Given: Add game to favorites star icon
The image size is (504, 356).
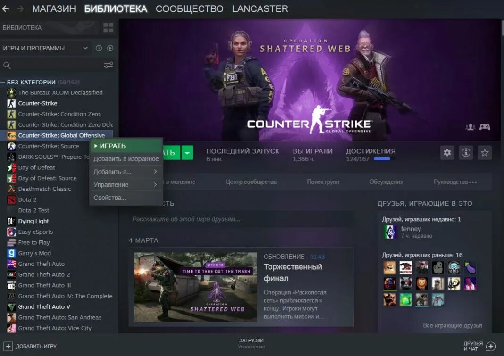Looking at the screenshot, I should [485, 152].
